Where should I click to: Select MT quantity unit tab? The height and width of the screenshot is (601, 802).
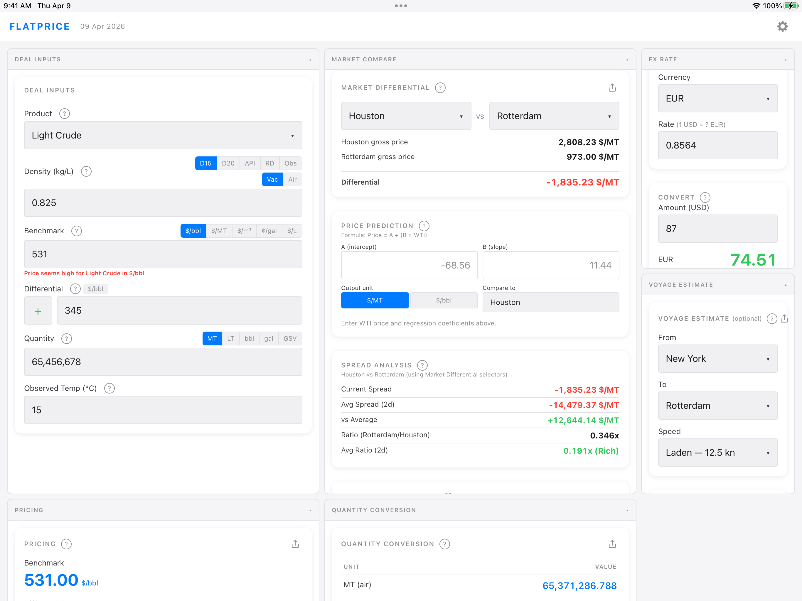212,339
